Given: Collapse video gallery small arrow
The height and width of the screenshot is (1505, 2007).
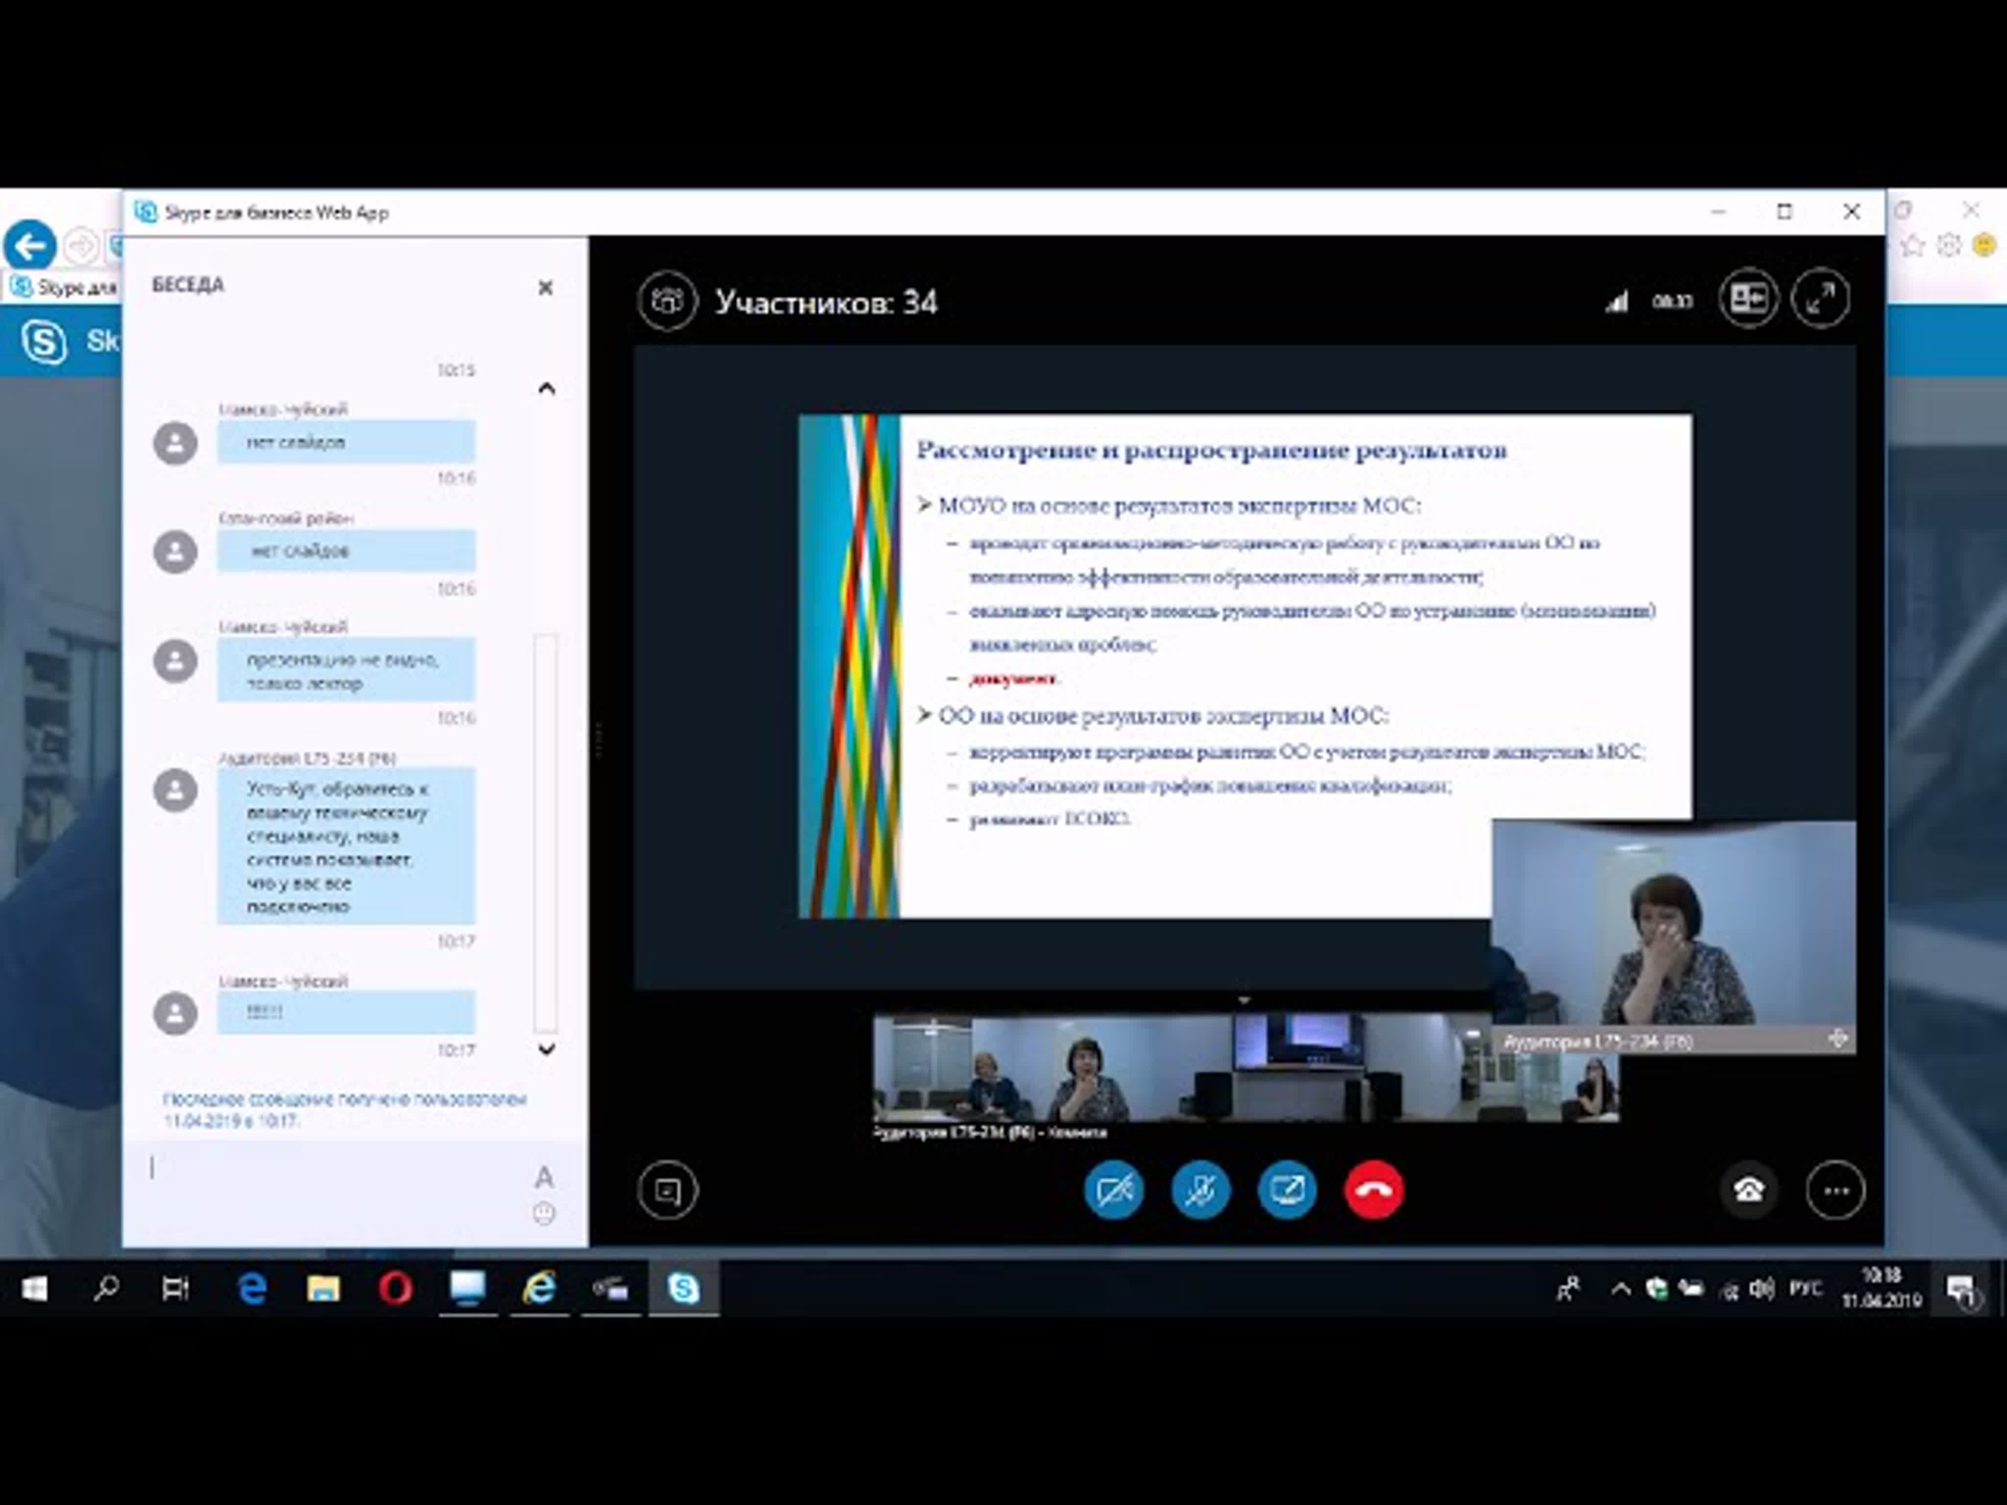Looking at the screenshot, I should coord(1244,1000).
